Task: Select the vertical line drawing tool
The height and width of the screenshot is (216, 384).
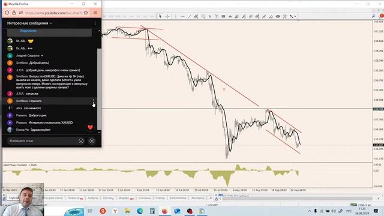Action: point(176,16)
